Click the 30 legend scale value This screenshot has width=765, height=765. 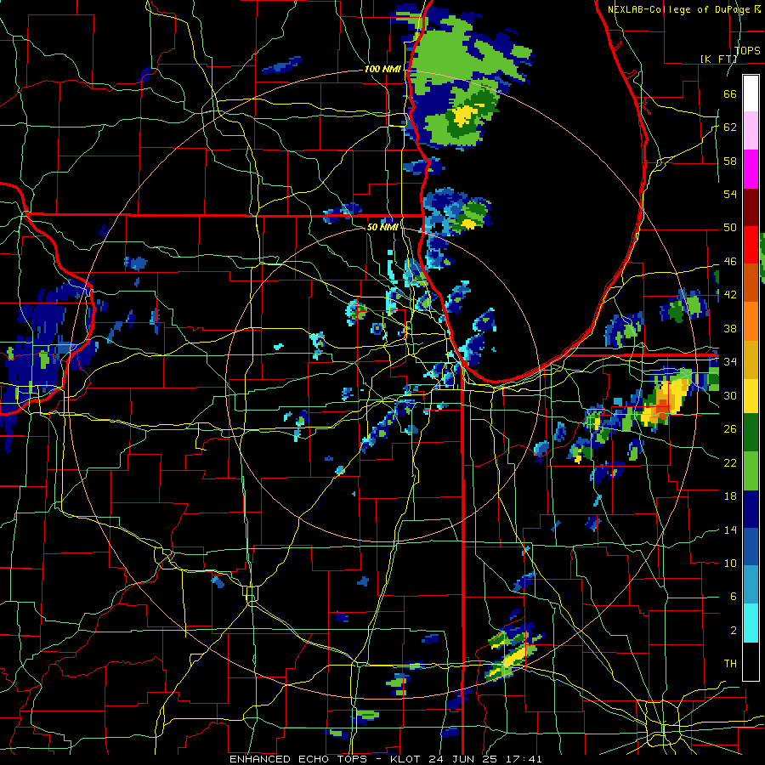pos(730,395)
